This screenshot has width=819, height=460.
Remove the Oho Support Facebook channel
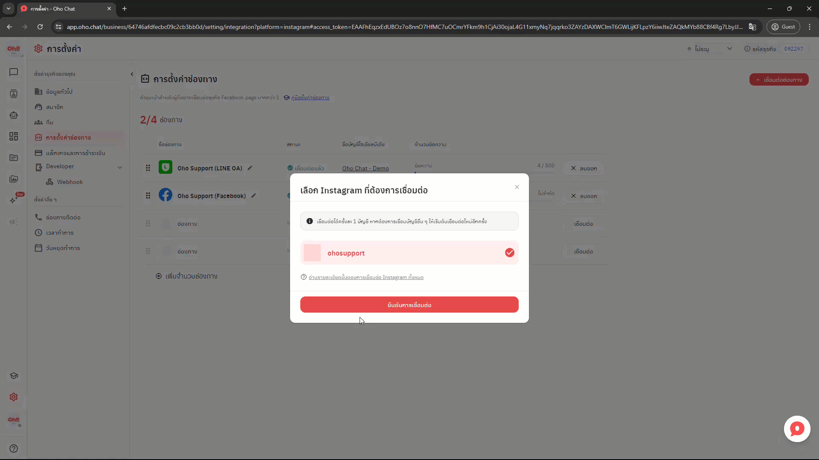pos(584,196)
